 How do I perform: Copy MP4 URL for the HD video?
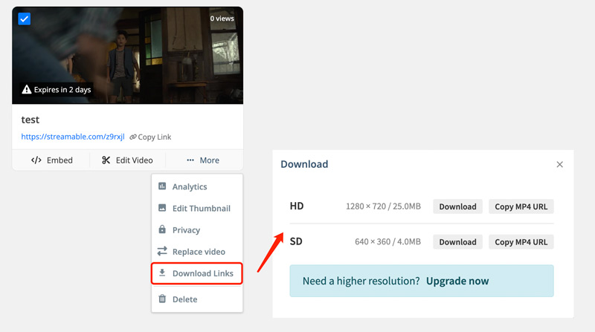point(521,206)
